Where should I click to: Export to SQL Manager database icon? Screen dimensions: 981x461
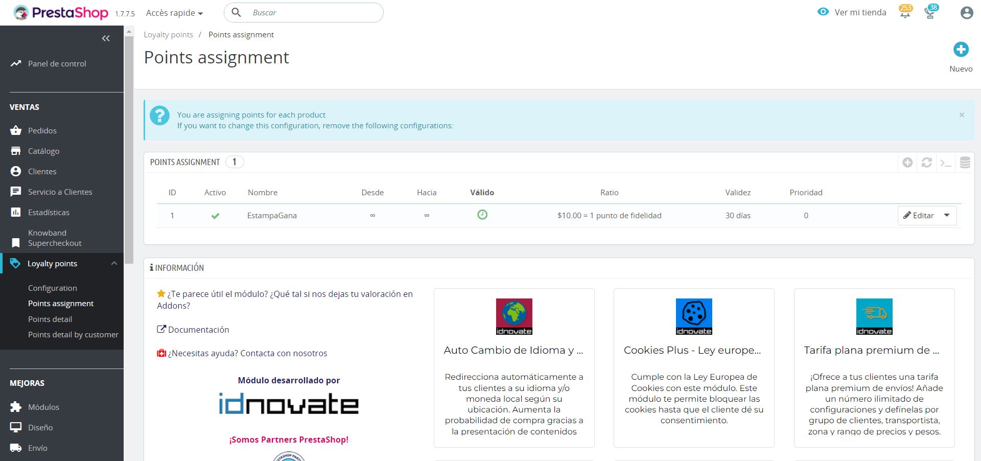(x=965, y=163)
